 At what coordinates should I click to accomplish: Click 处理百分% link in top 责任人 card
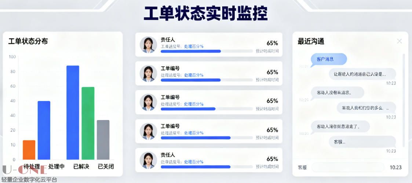[x=194, y=46]
